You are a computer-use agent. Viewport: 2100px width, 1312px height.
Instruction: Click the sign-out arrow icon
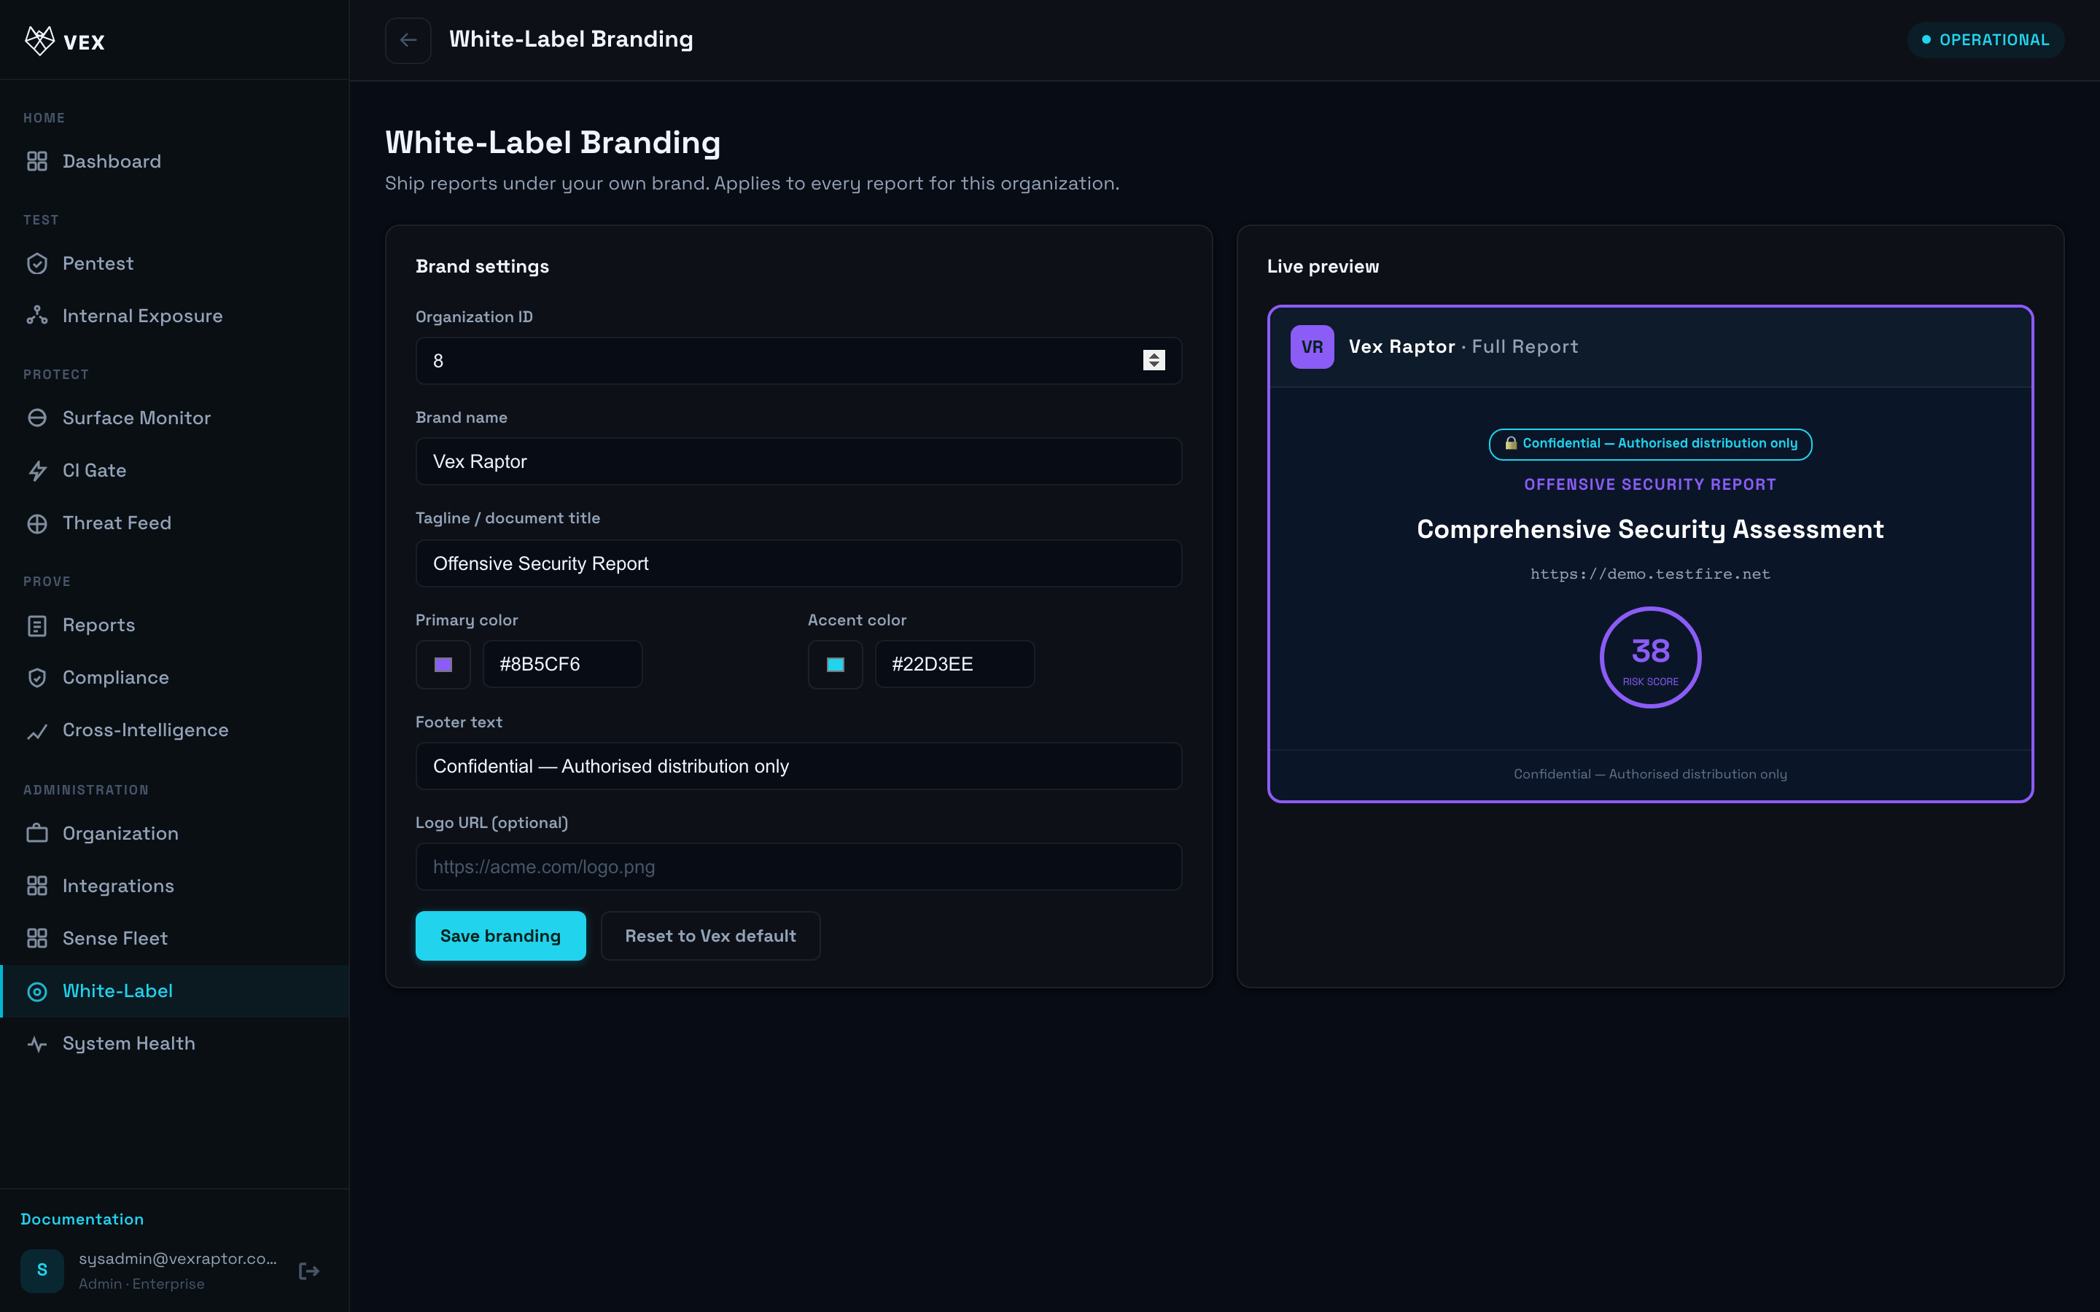point(309,1271)
